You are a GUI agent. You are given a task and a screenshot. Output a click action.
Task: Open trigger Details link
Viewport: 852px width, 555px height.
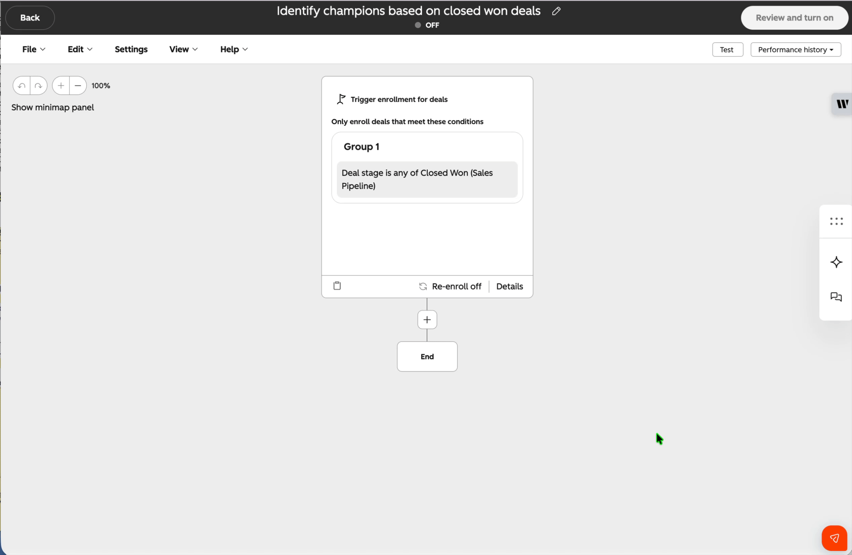[x=509, y=287]
